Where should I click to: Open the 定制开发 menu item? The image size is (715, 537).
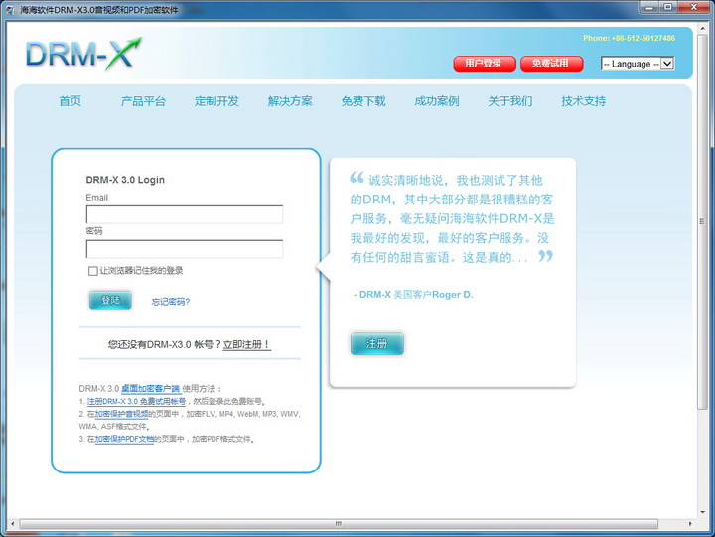tap(216, 101)
